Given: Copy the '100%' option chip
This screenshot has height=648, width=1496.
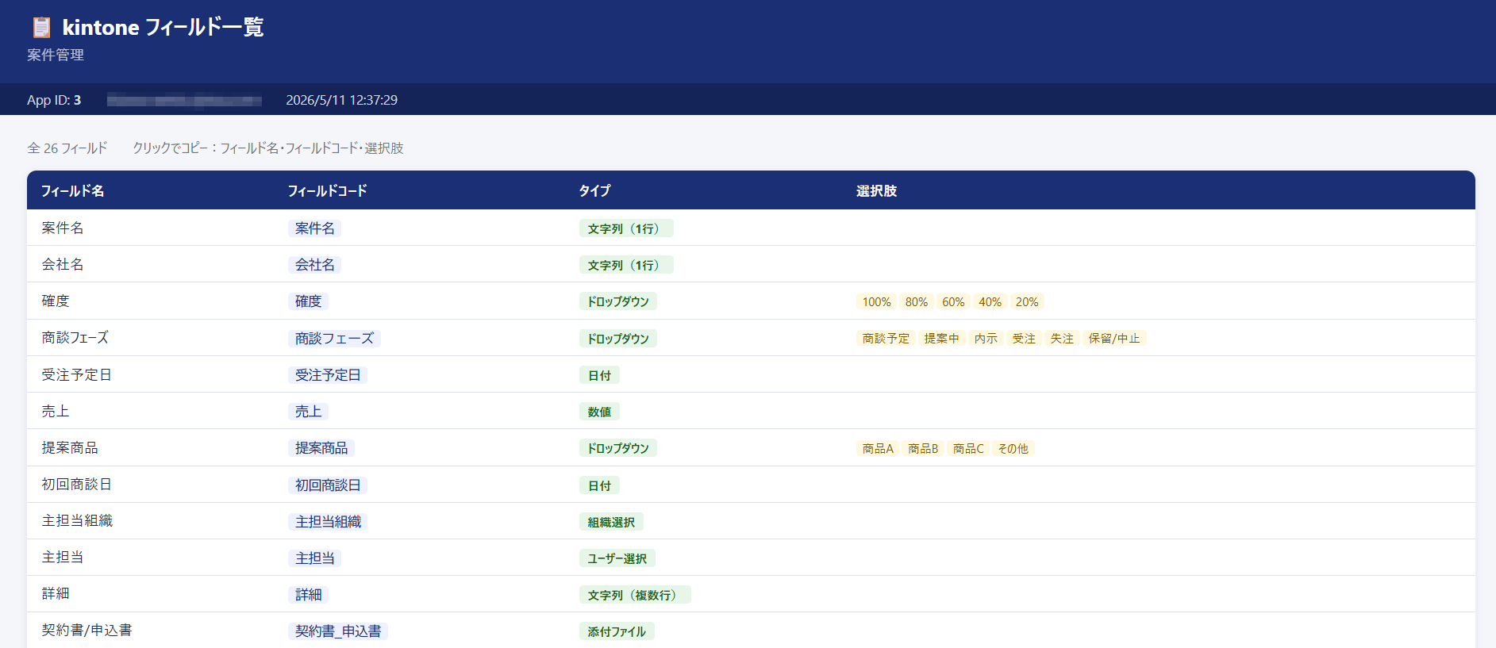Looking at the screenshot, I should point(877,302).
